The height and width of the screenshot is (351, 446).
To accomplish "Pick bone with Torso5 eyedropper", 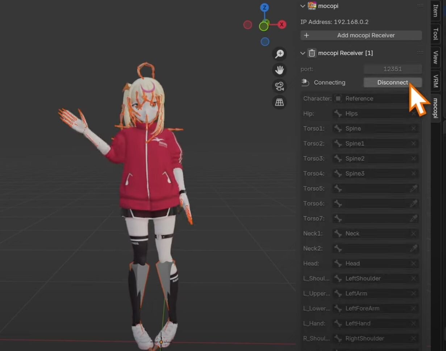I will click(413, 189).
